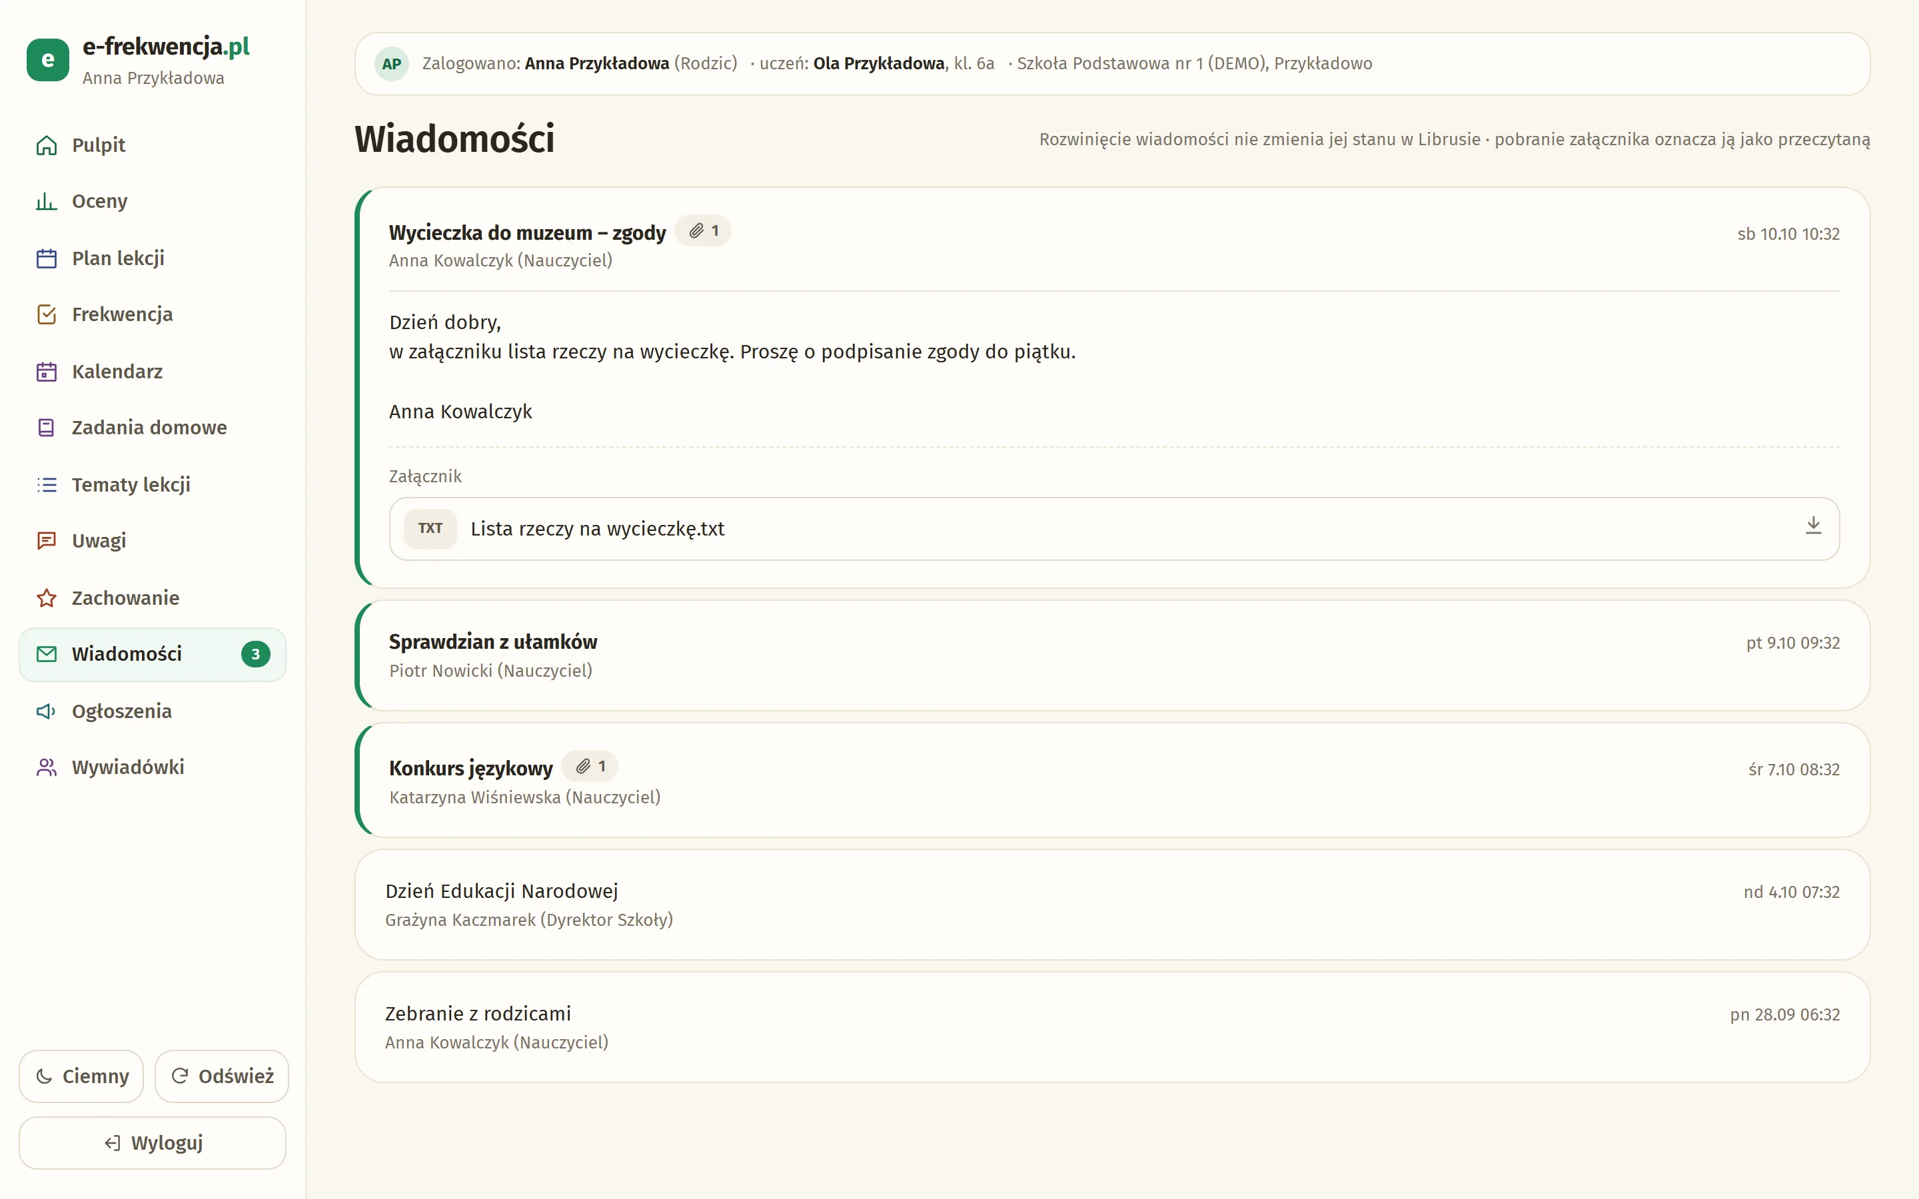This screenshot has width=1919, height=1199.
Task: Click the e-frekwencja.pl site title
Action: point(166,47)
